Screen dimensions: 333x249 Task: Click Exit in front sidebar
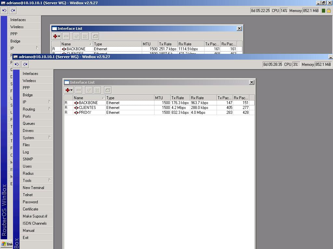tap(36, 238)
